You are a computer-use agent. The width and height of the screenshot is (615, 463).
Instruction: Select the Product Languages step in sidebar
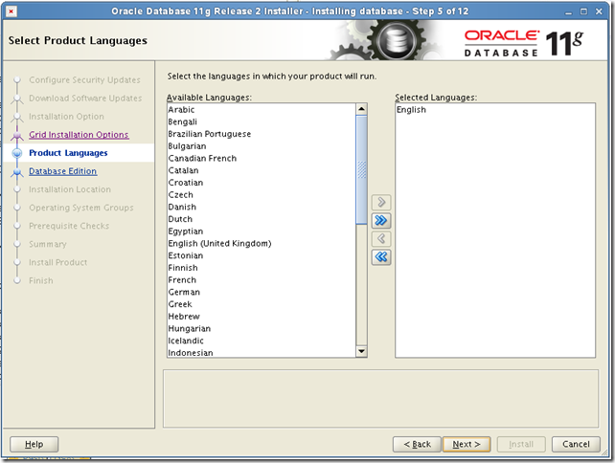coord(68,153)
